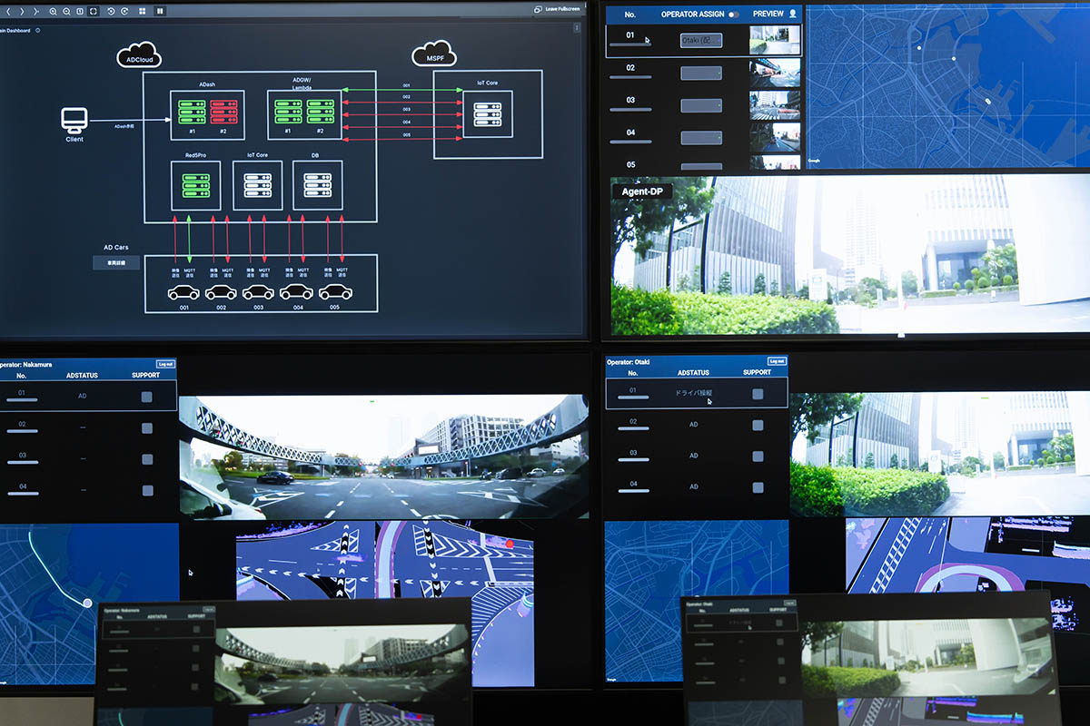The image size is (1090, 726).
Task: Click Log out in the Otaki operator panel
Action: (777, 360)
